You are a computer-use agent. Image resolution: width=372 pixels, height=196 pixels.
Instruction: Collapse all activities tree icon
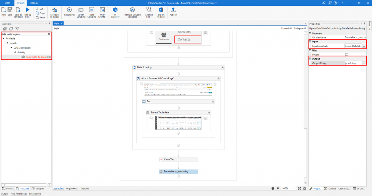pos(11,29)
